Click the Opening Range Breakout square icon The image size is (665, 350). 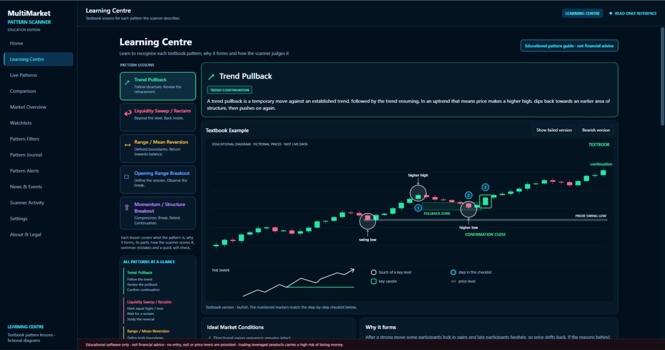pyautogui.click(x=127, y=176)
